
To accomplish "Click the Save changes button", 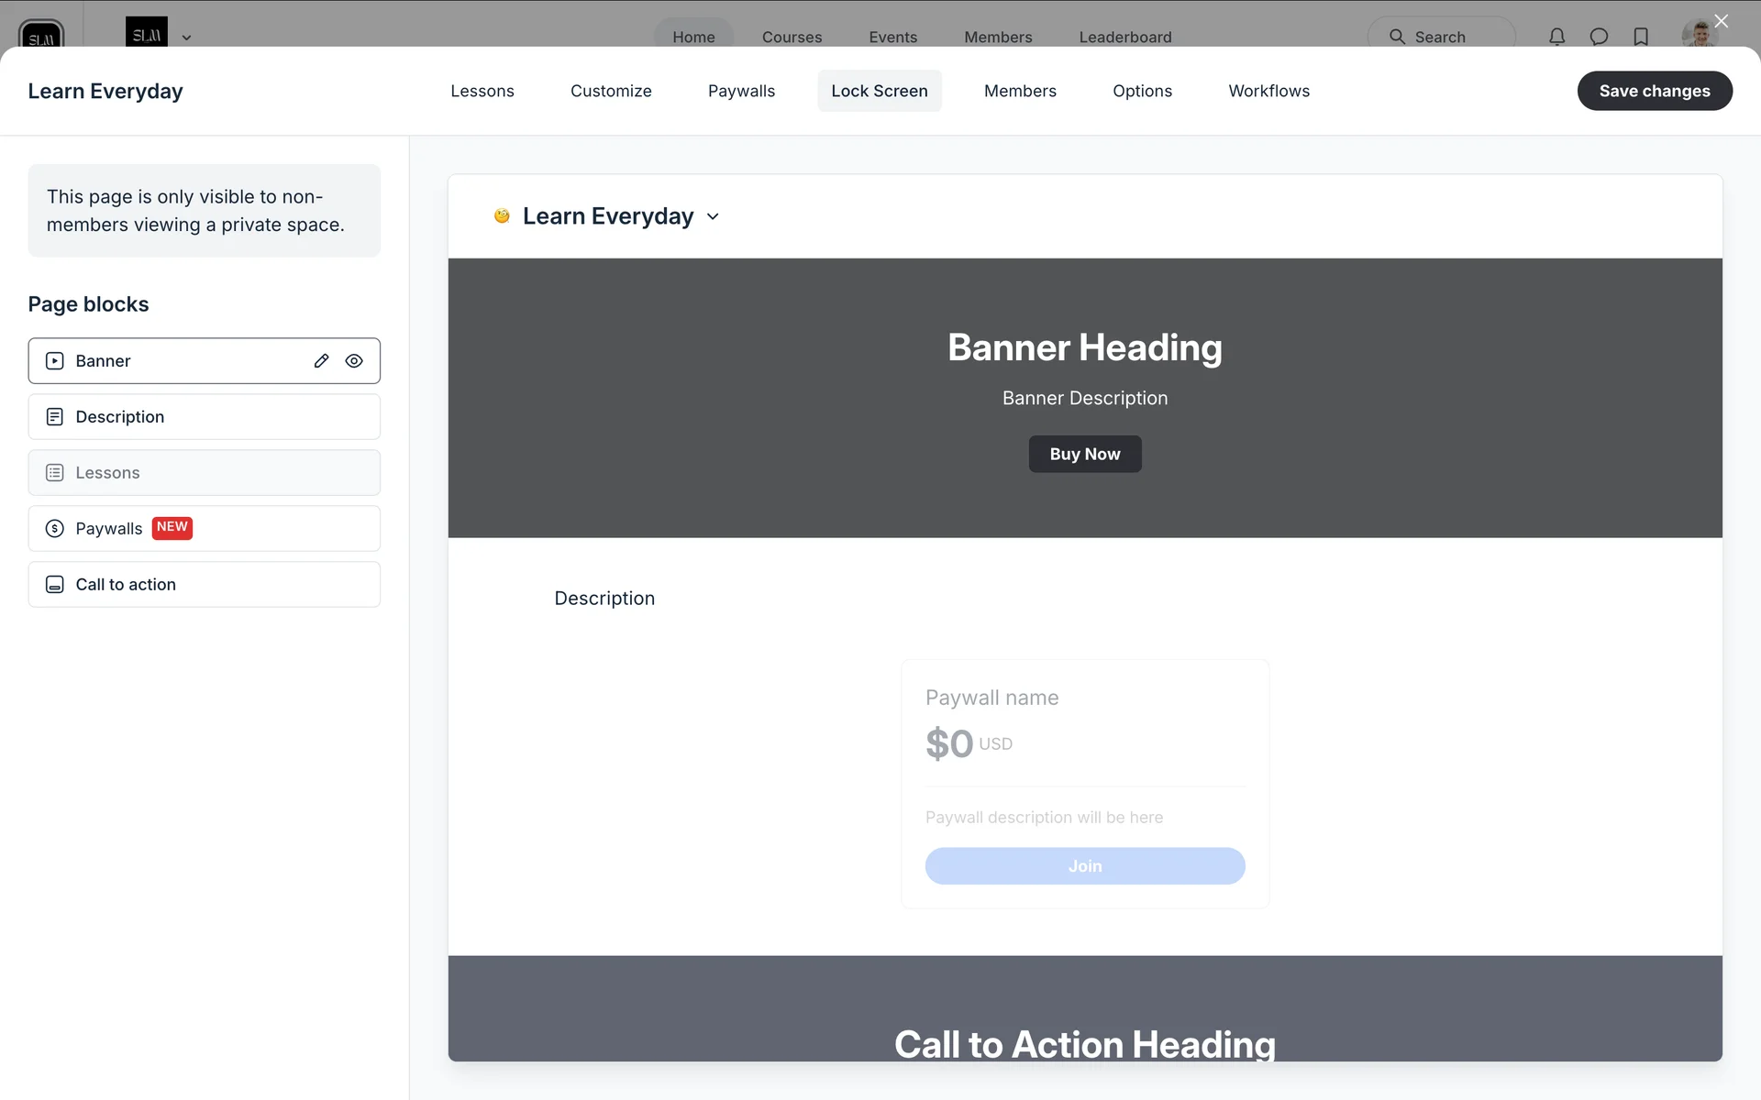I will (1654, 91).
